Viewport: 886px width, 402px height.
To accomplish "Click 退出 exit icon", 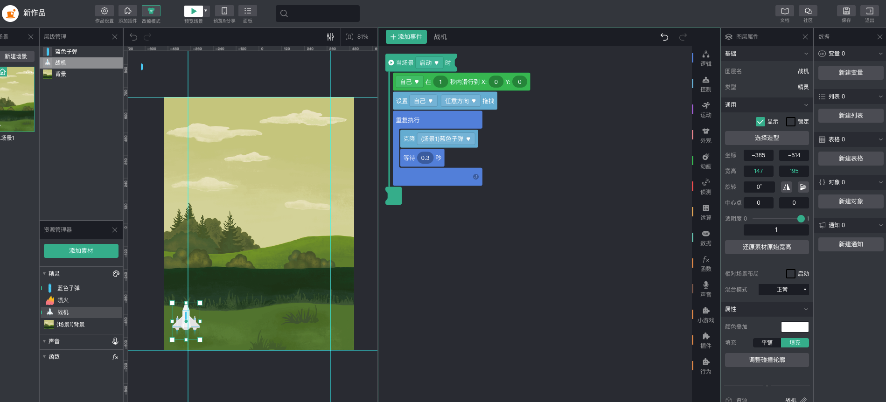I will pyautogui.click(x=870, y=11).
